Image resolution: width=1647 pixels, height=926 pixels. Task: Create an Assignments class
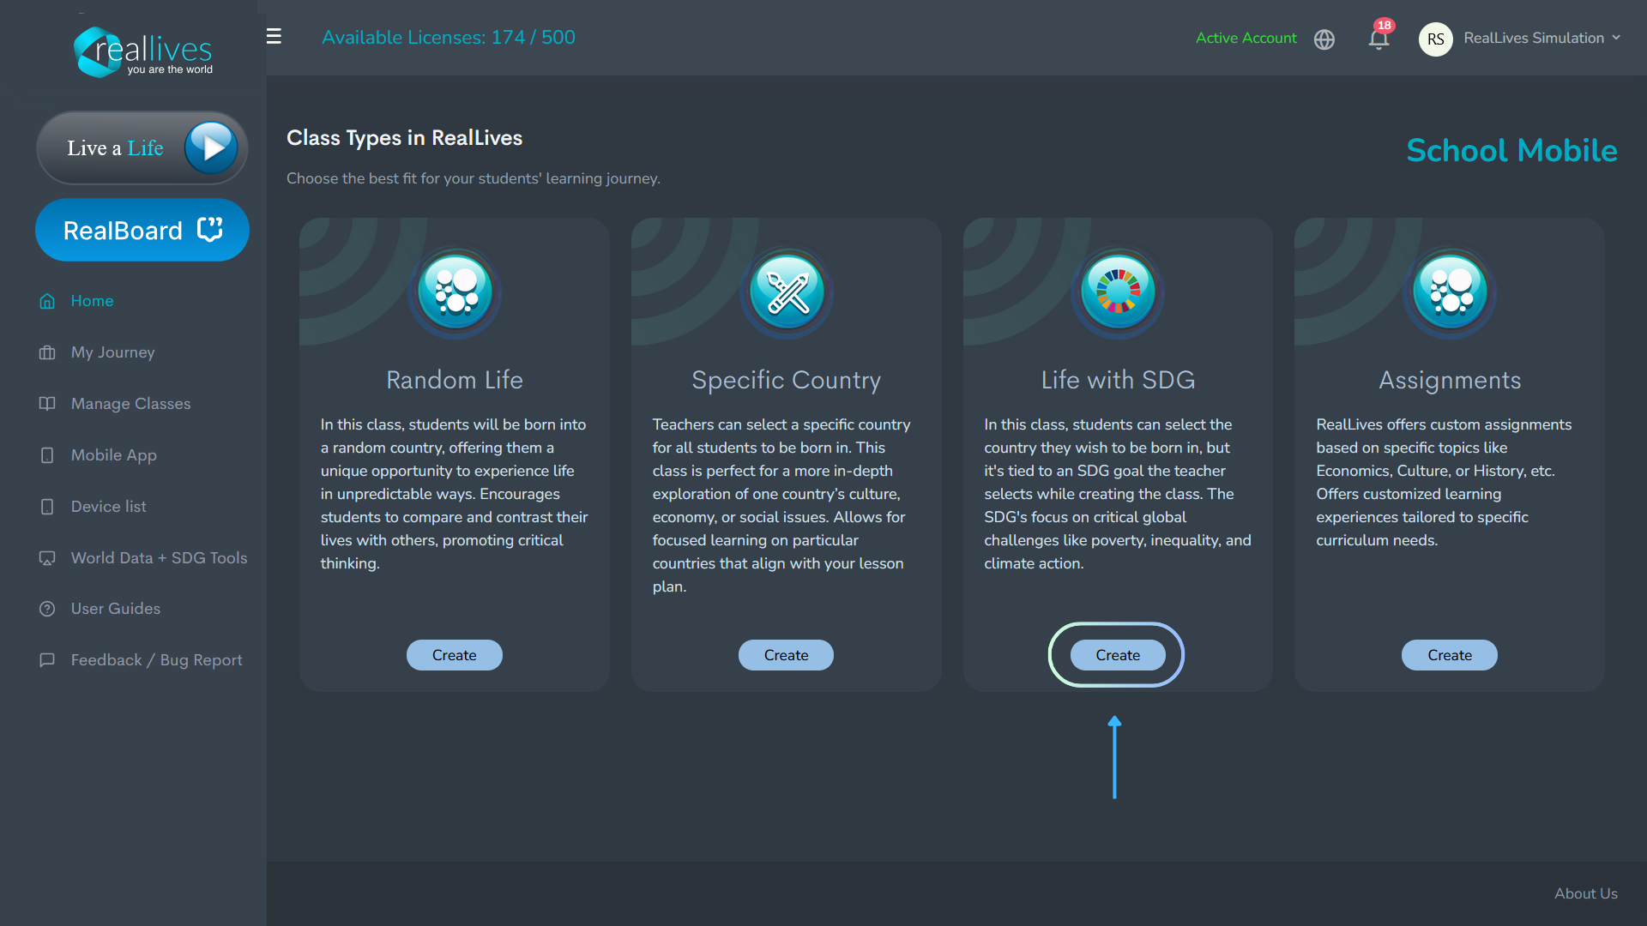tap(1450, 655)
